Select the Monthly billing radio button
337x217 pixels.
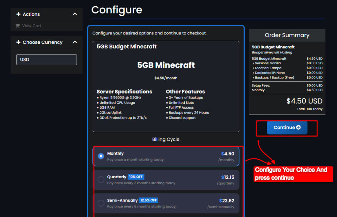[101, 157]
